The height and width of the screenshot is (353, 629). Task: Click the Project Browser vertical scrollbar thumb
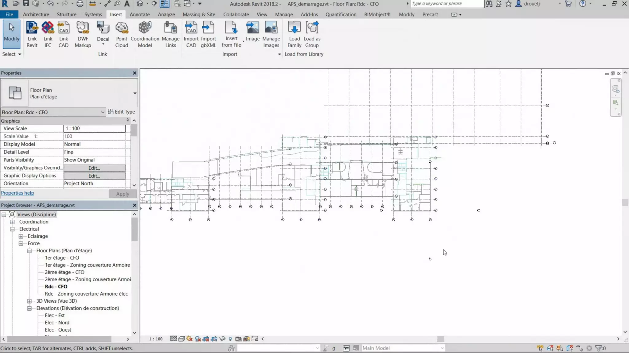coord(135,229)
